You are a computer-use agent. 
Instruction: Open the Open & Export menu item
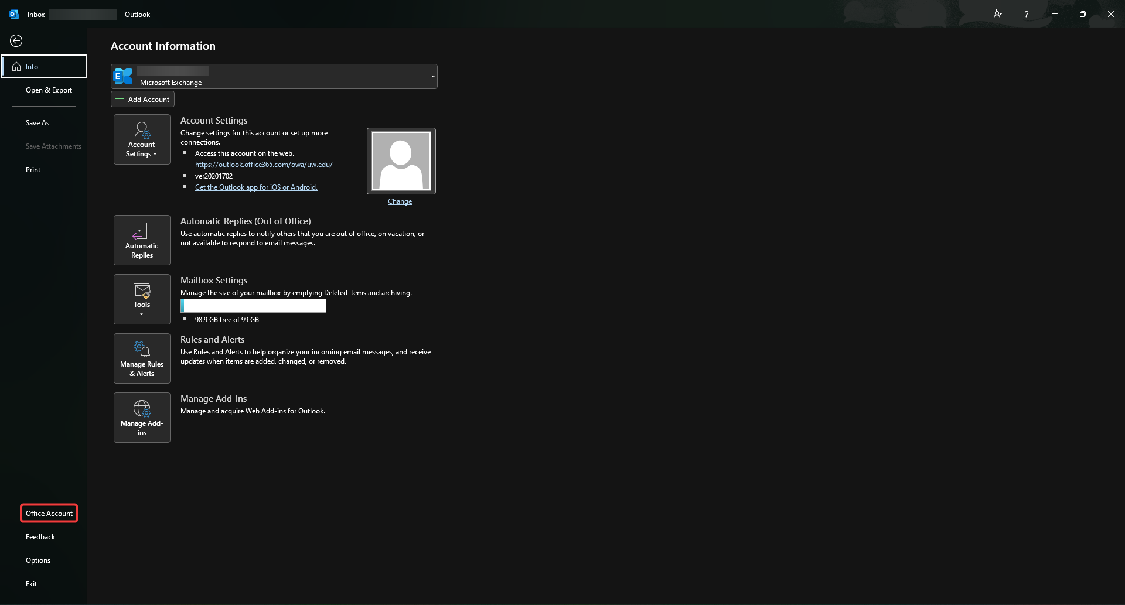tap(49, 90)
